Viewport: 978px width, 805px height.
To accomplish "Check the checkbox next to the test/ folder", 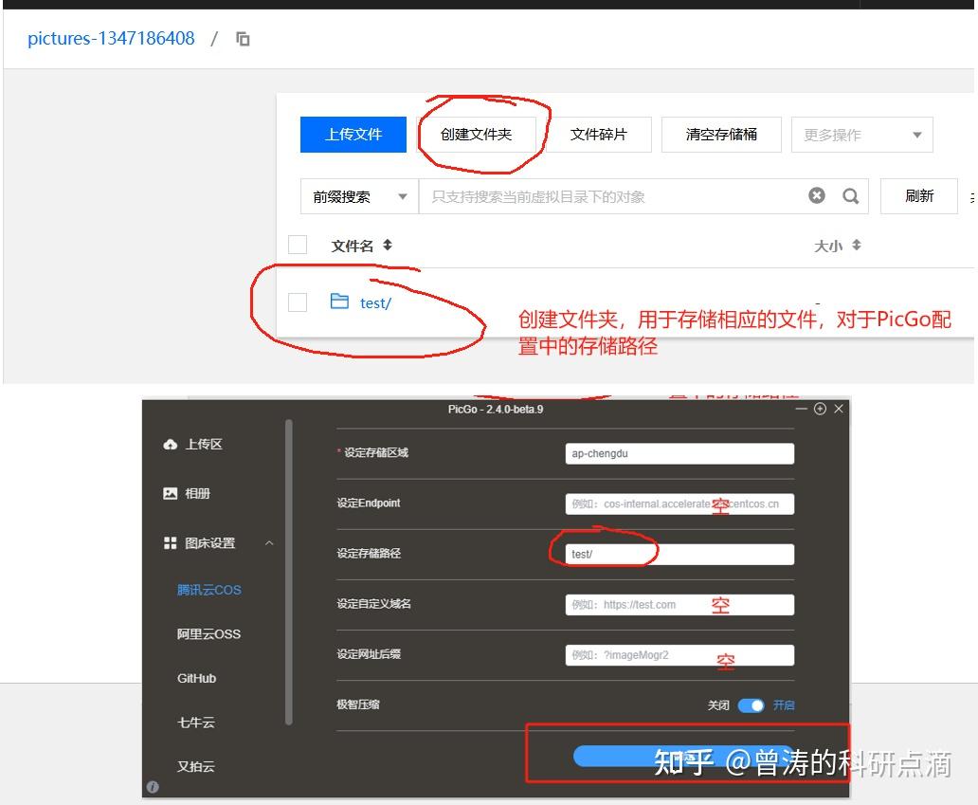I will pos(298,302).
